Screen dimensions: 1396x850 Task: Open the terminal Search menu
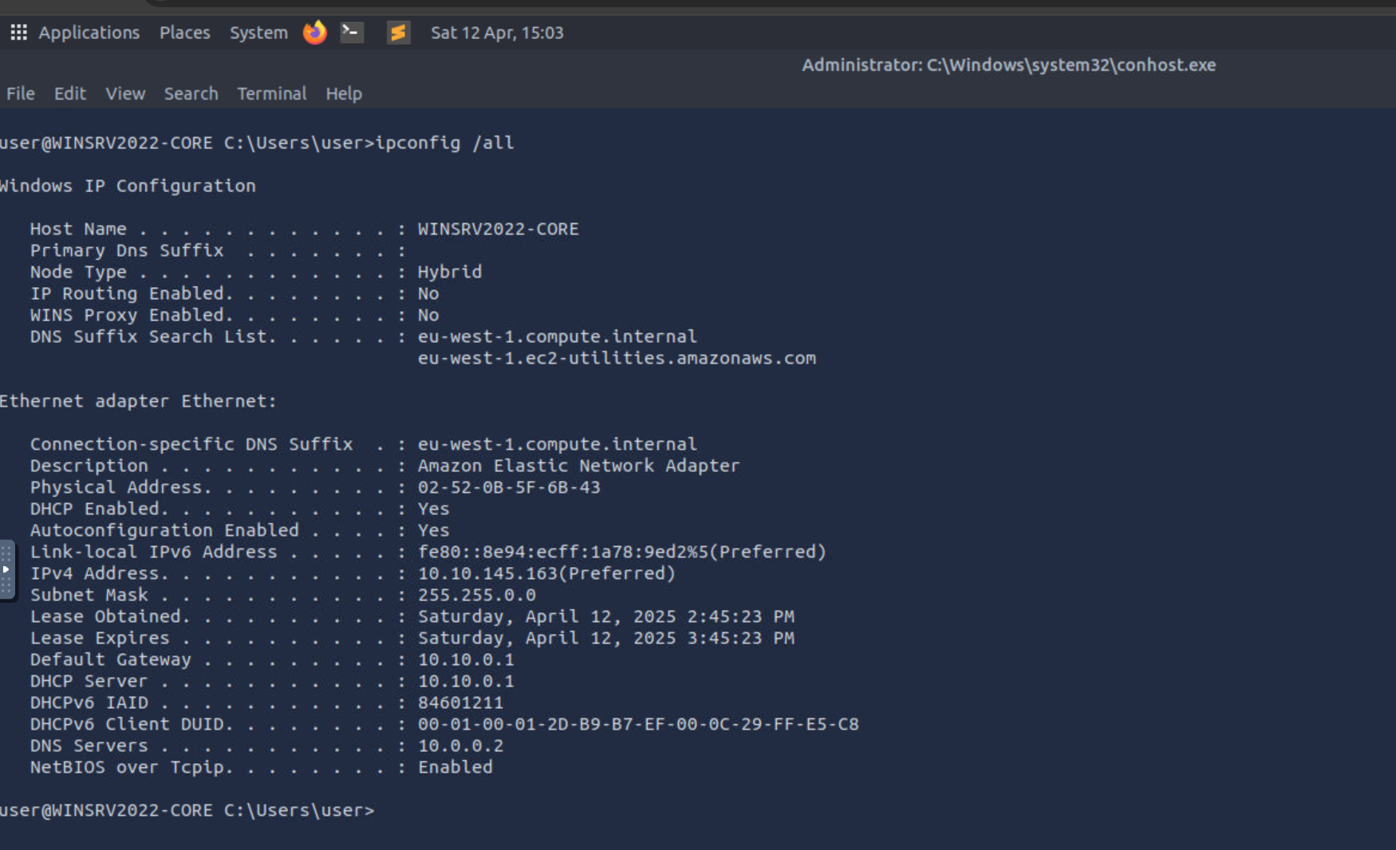click(x=191, y=93)
